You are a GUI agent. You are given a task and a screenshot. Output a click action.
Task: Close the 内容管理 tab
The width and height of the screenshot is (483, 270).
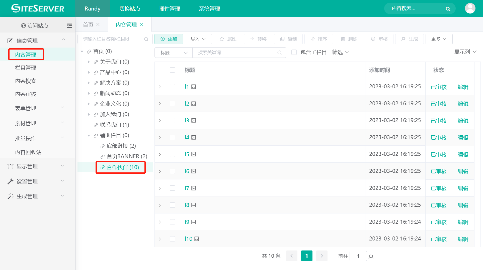coord(141,25)
